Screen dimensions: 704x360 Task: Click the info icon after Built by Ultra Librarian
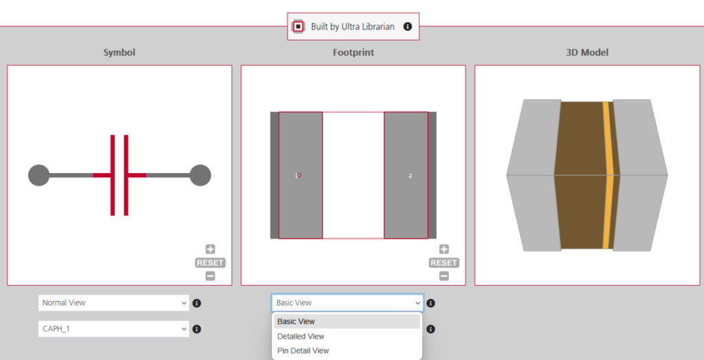pos(407,27)
